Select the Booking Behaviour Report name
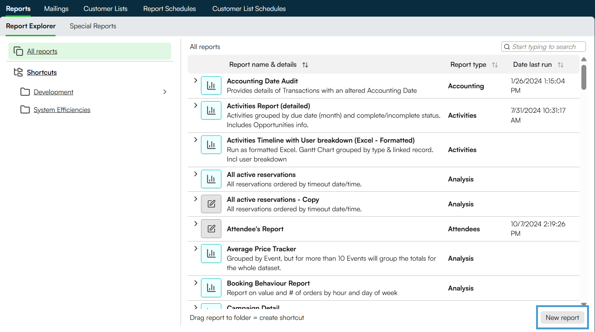The height and width of the screenshot is (332, 595). coord(268,283)
